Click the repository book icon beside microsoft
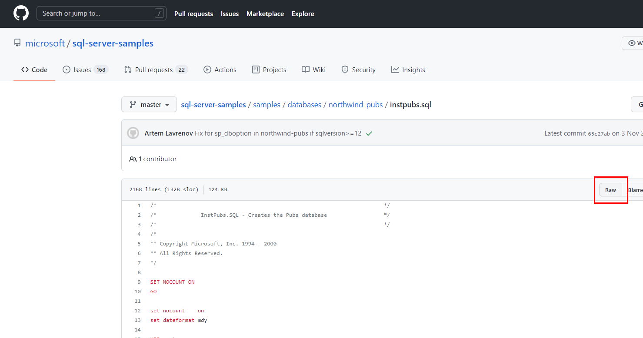Image resolution: width=643 pixels, height=338 pixels. [17, 43]
